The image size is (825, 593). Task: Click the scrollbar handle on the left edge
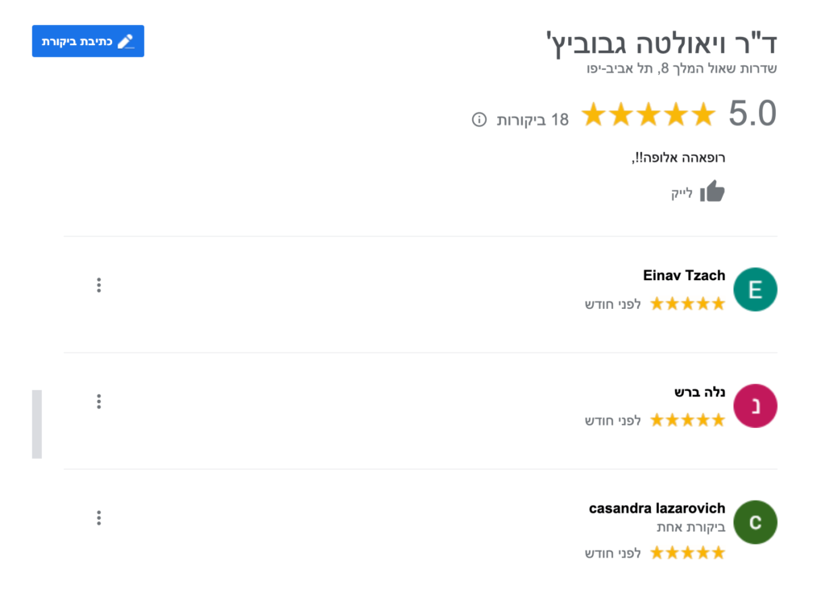37,422
